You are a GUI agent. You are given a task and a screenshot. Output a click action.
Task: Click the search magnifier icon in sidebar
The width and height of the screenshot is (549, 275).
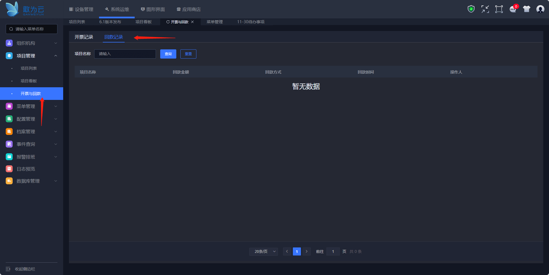click(x=11, y=29)
